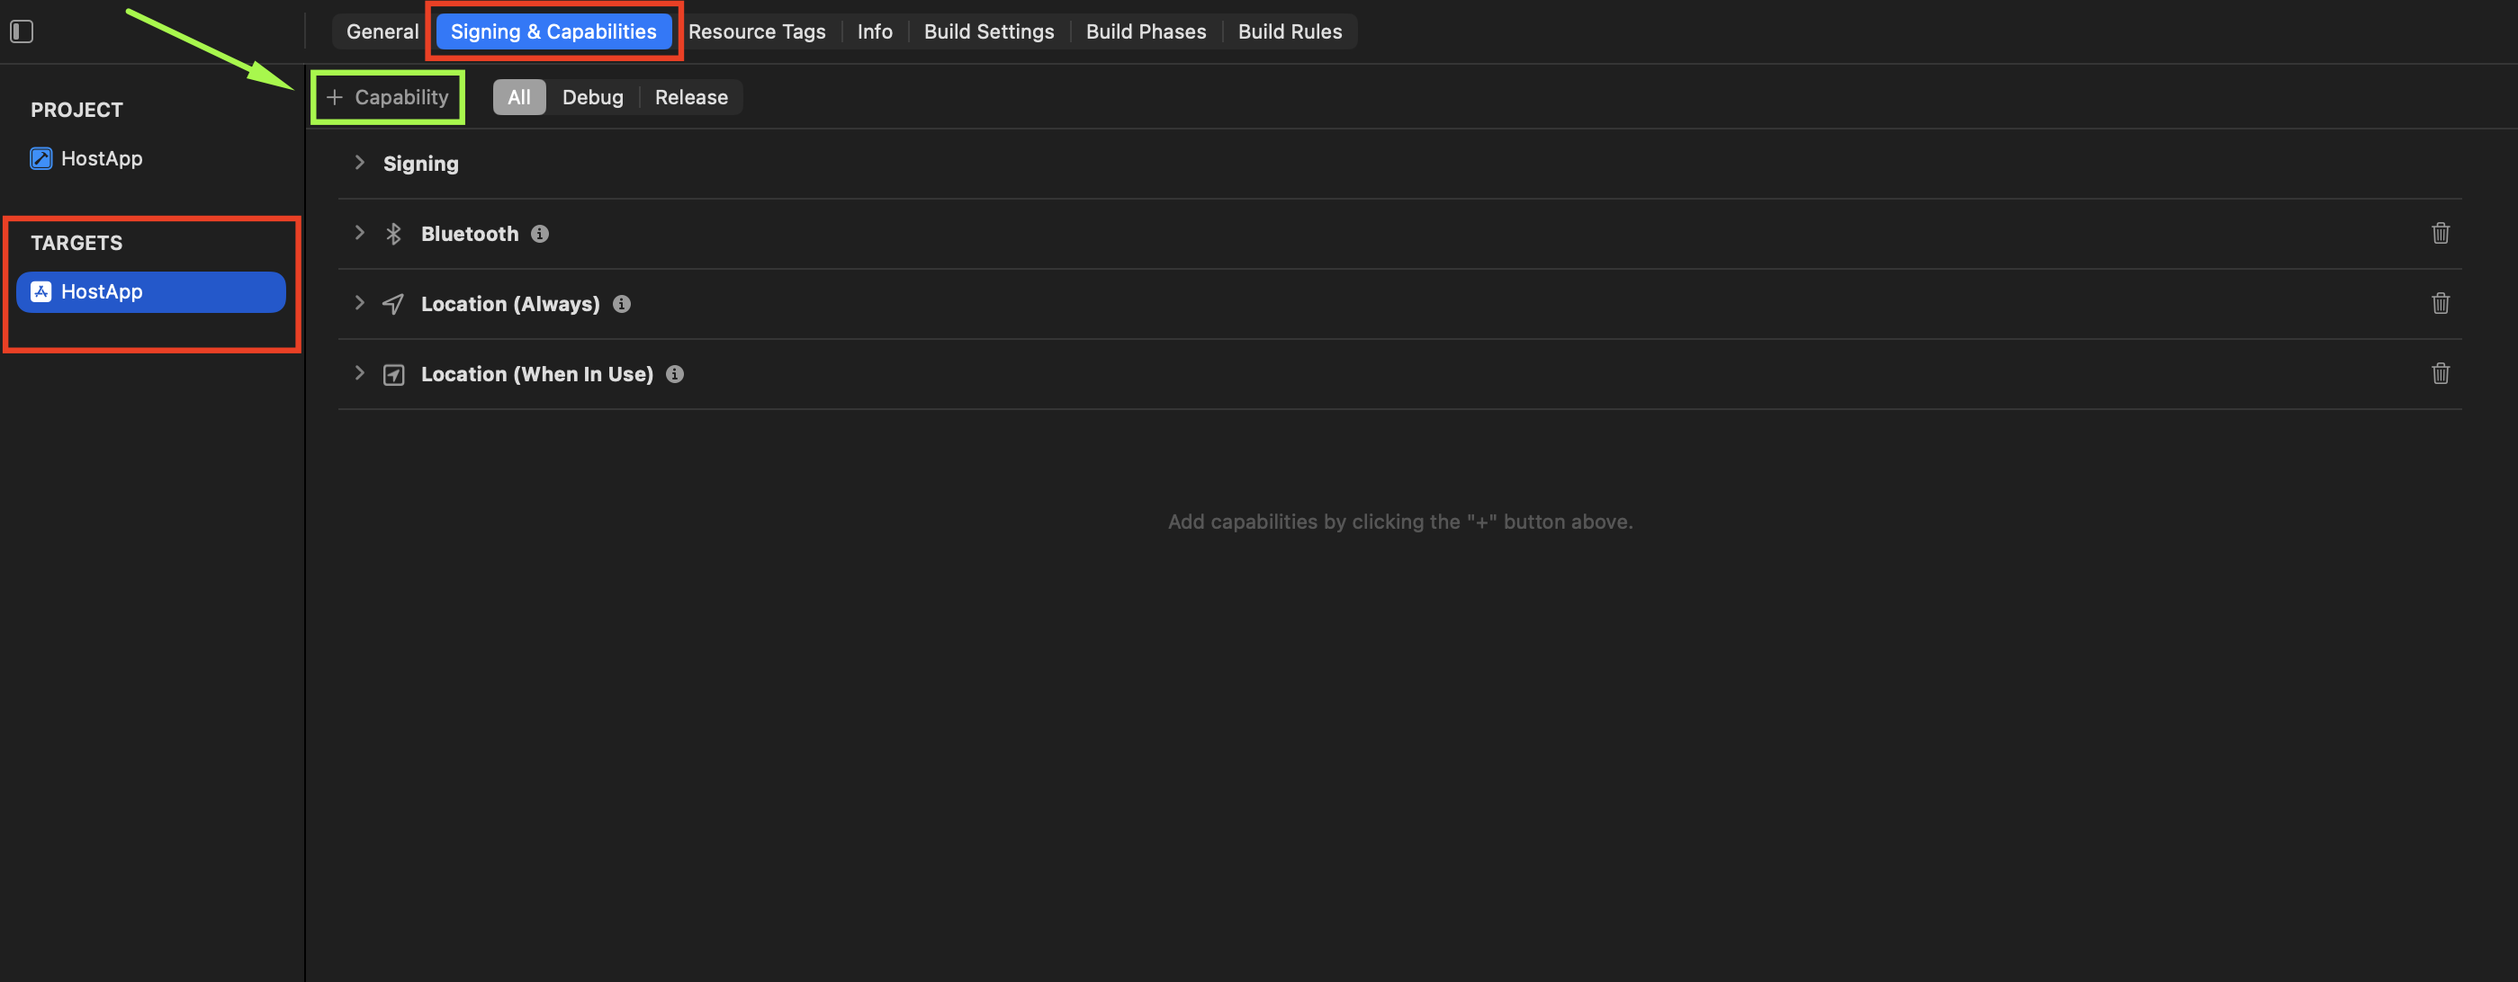Select HostApp under PROJECT

(x=102, y=158)
